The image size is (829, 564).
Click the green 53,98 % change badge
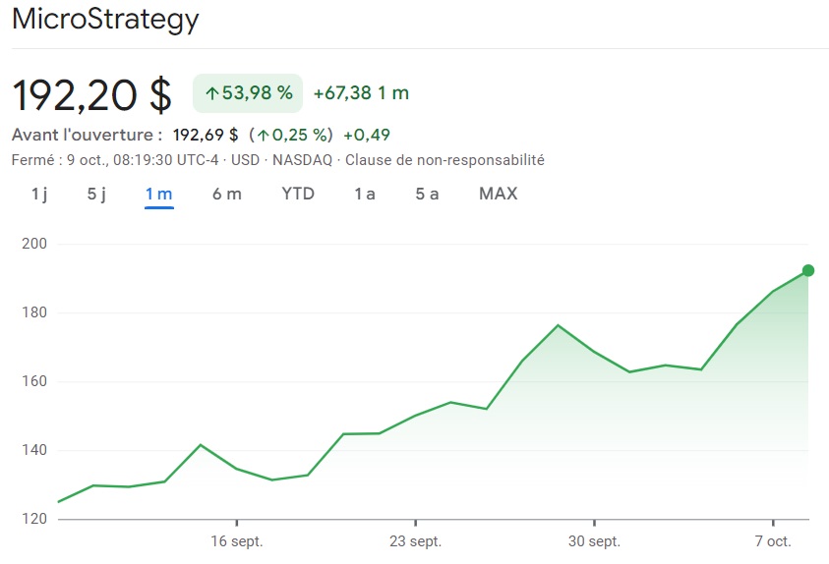(248, 93)
